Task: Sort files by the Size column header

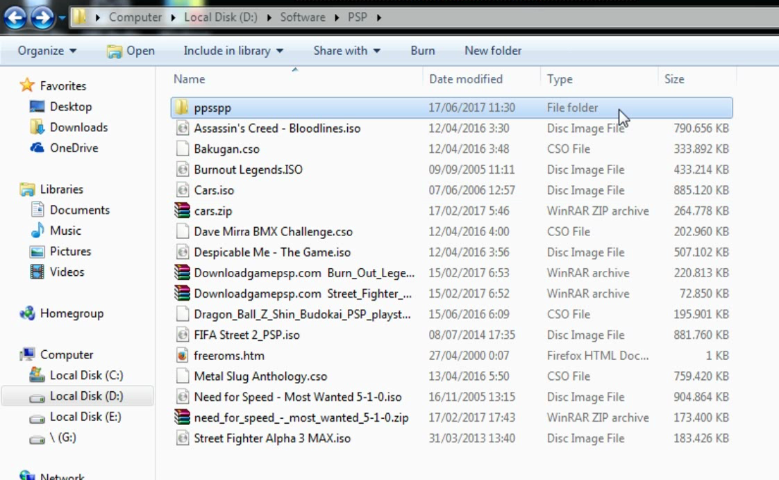Action: point(673,79)
